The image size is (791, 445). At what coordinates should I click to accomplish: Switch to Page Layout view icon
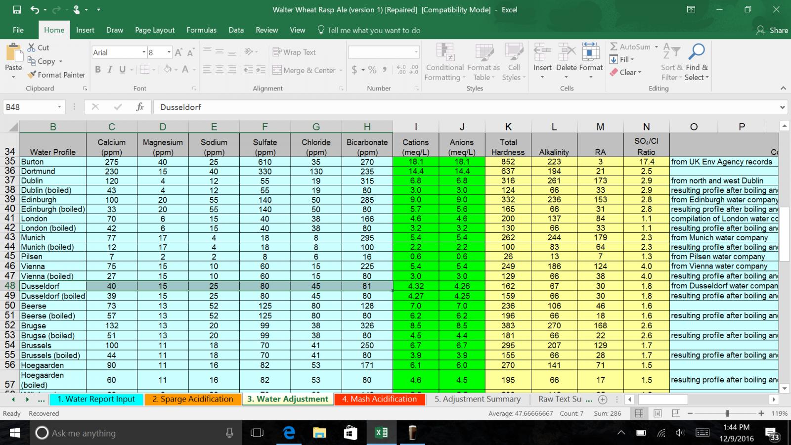point(658,413)
